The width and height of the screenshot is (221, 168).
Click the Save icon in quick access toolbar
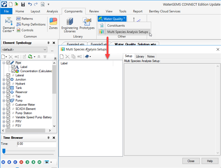click(23, 4)
